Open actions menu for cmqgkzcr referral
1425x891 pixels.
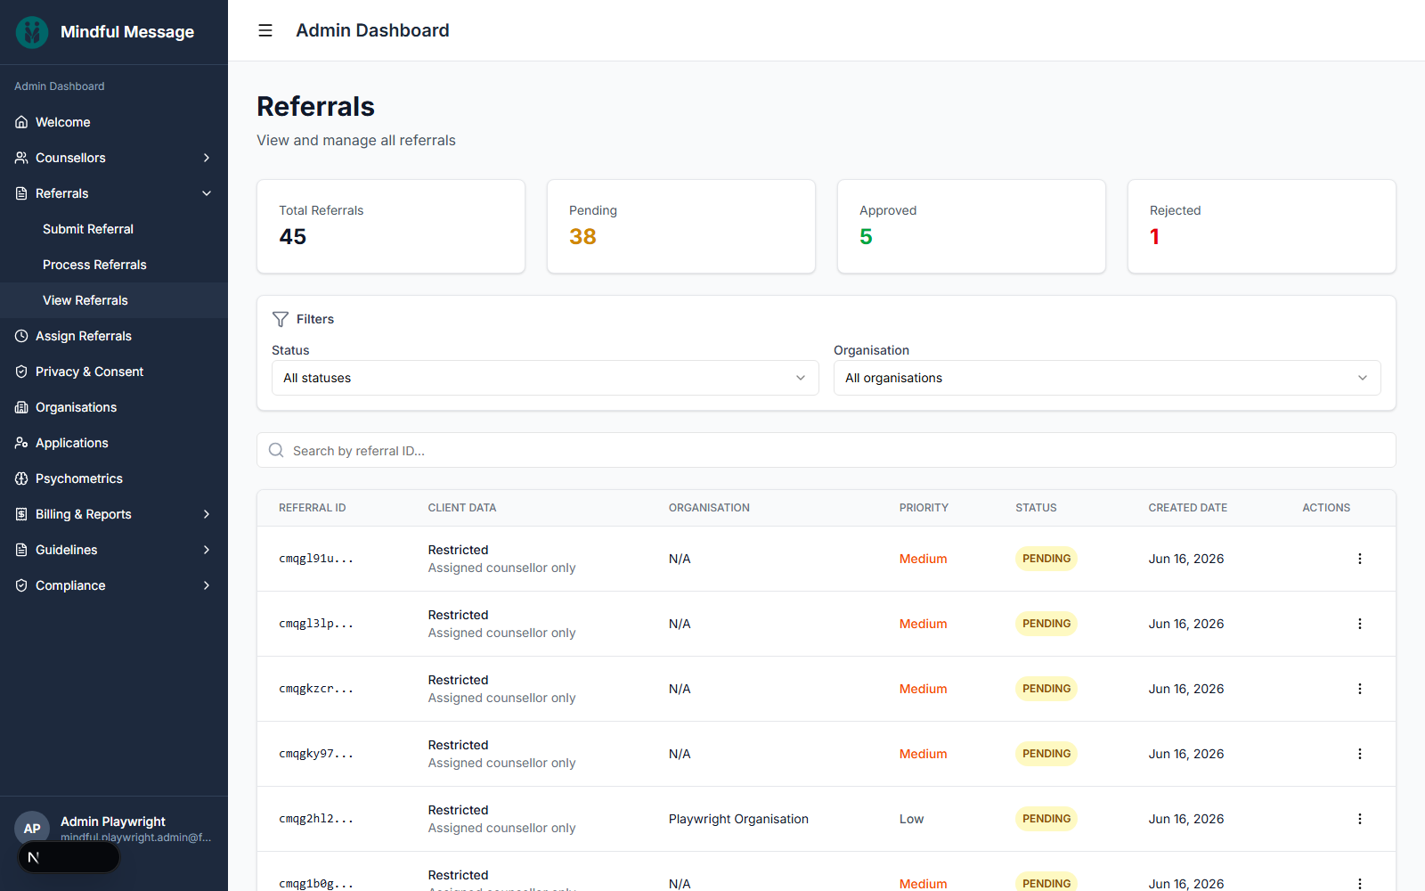point(1359,689)
